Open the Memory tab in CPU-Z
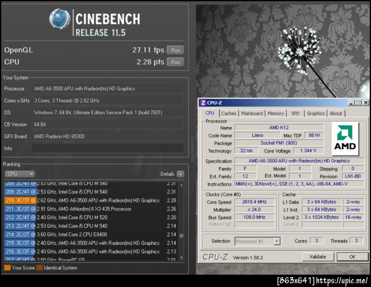The image size is (371, 287). [x=276, y=114]
